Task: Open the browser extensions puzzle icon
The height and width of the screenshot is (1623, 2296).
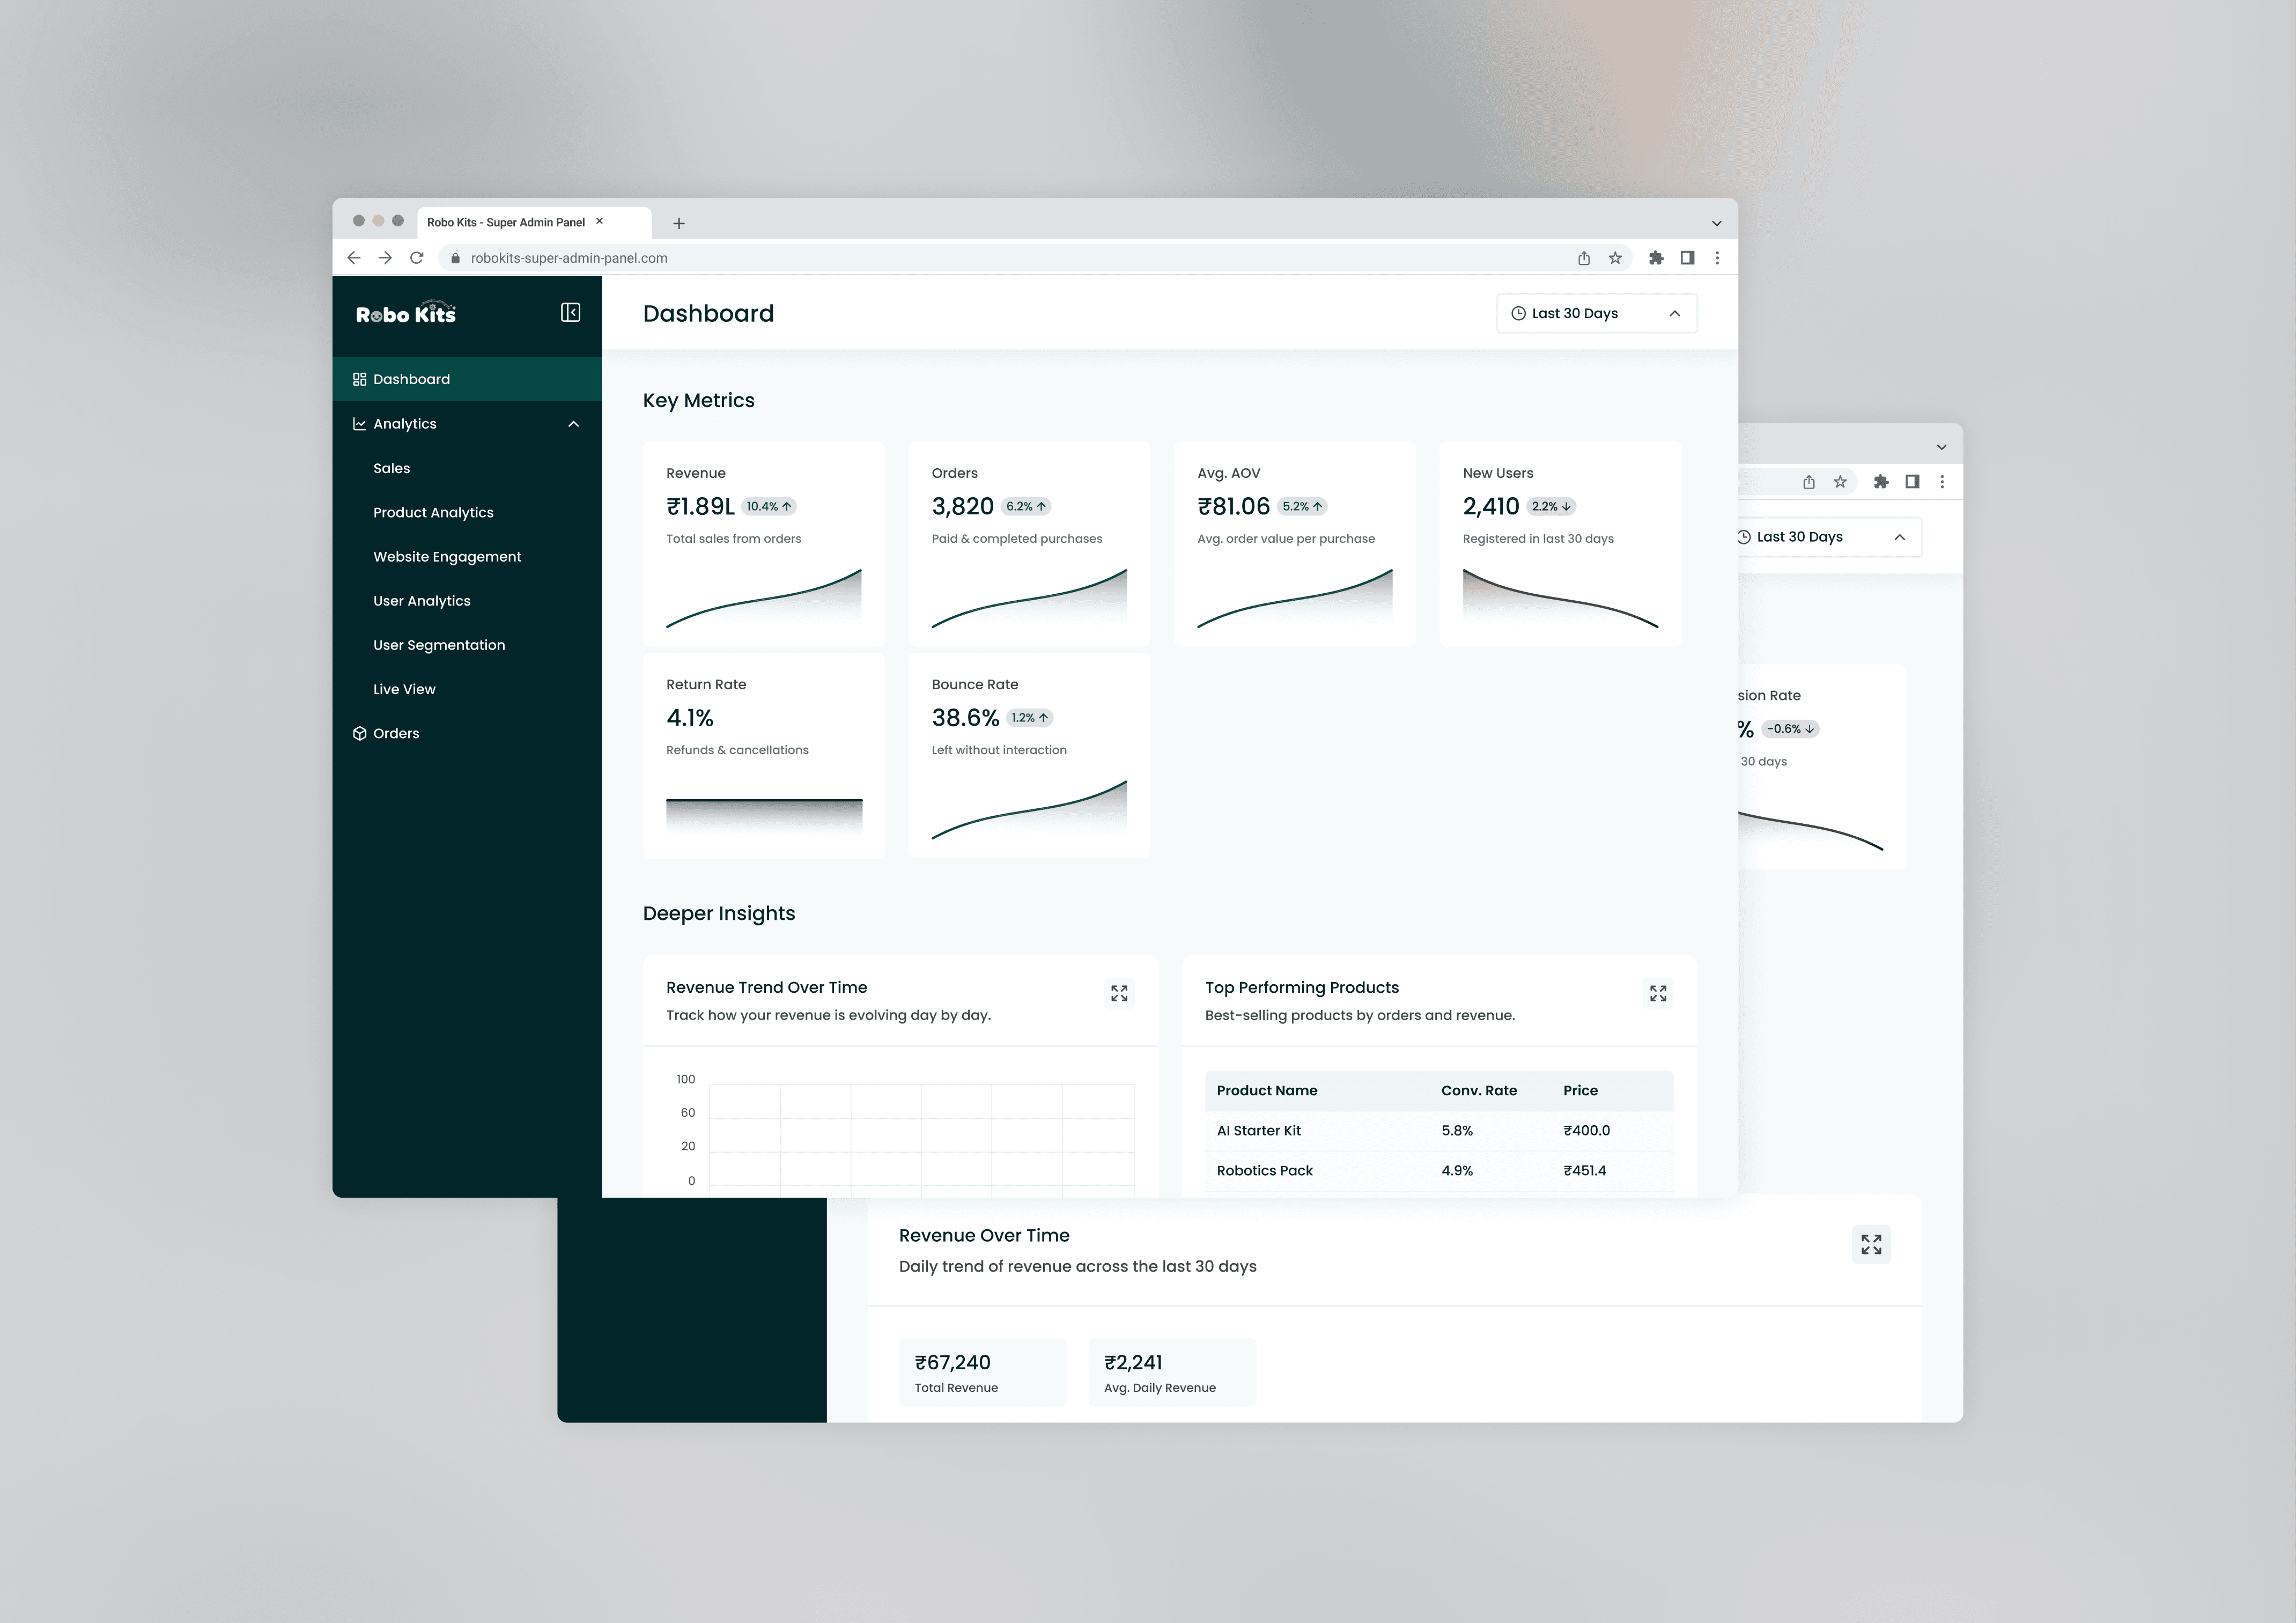Action: (1656, 258)
